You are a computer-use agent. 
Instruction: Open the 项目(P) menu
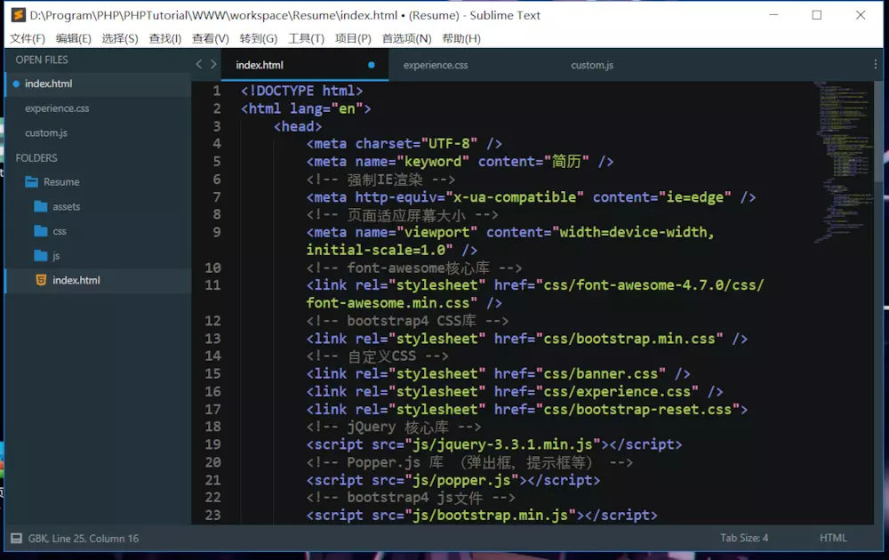coord(353,38)
